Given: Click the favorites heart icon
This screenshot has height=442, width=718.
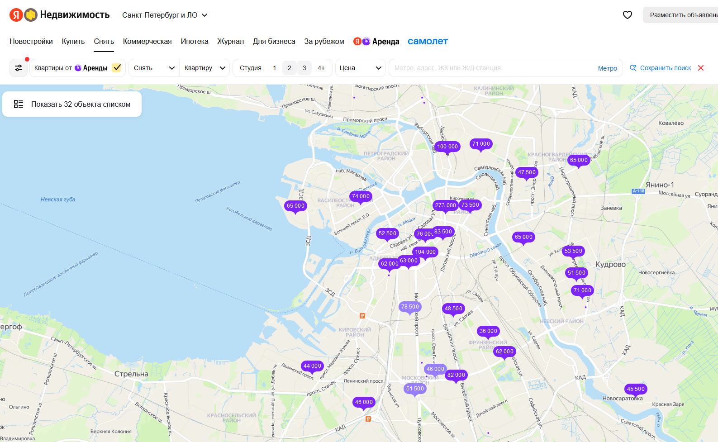Looking at the screenshot, I should (627, 15).
